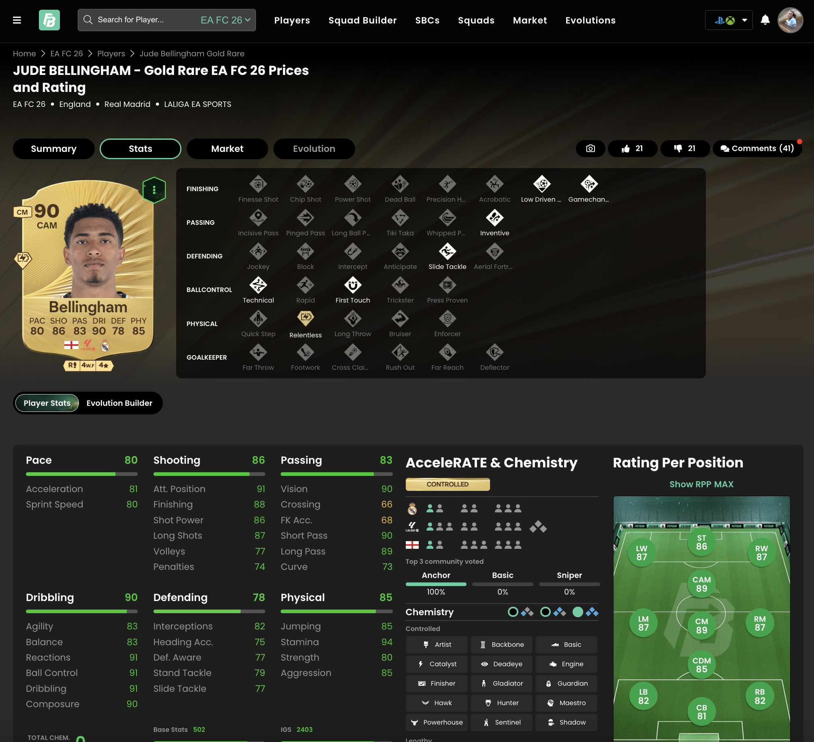Go to Home breadcrumb
814x742 pixels.
pyautogui.click(x=24, y=53)
